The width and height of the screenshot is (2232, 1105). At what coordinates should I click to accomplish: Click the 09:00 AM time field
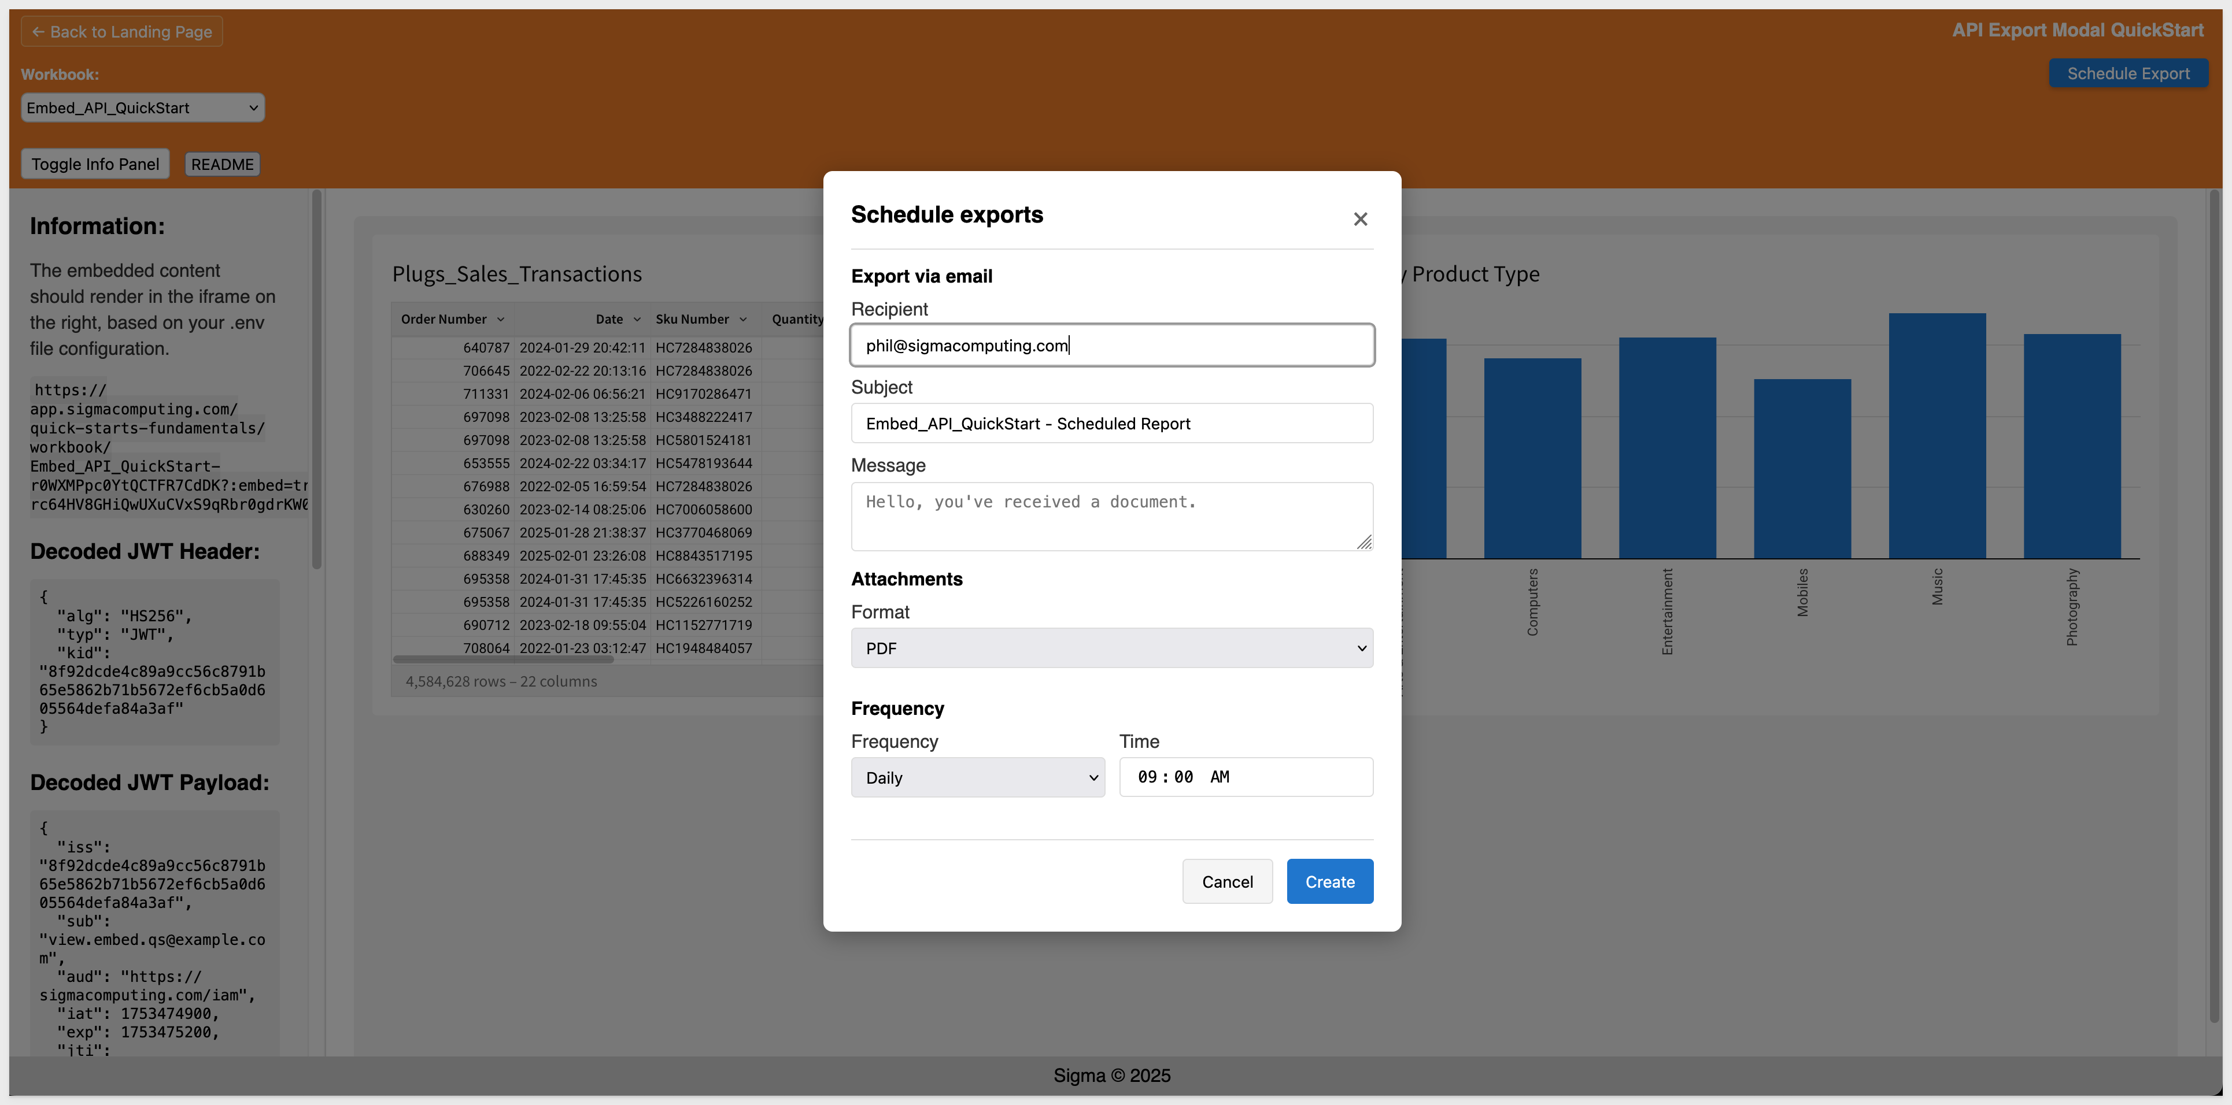(x=1245, y=777)
